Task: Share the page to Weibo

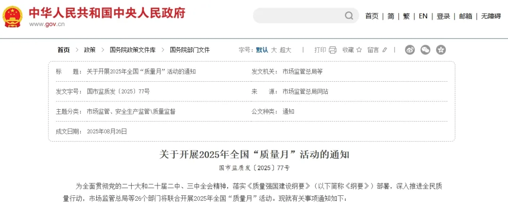Action: click(x=410, y=50)
